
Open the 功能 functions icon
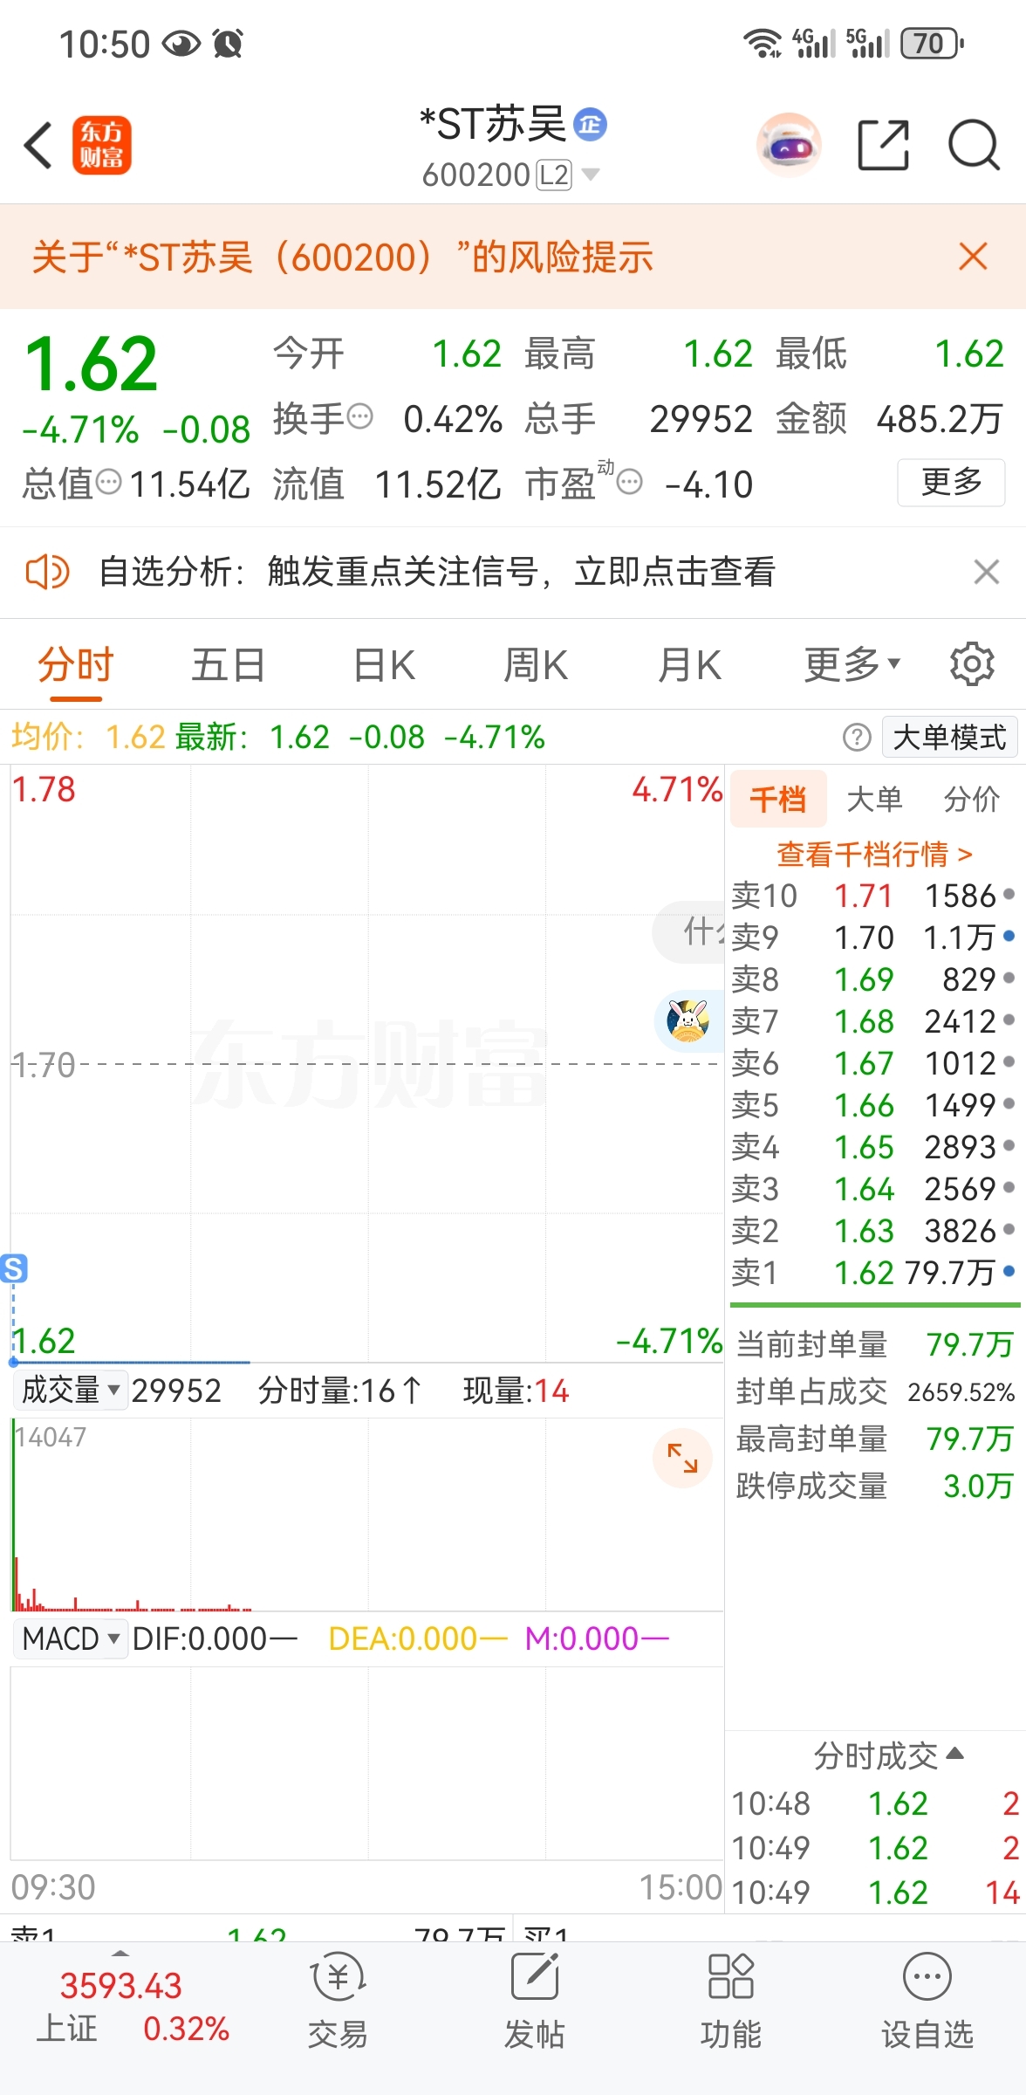(731, 2002)
